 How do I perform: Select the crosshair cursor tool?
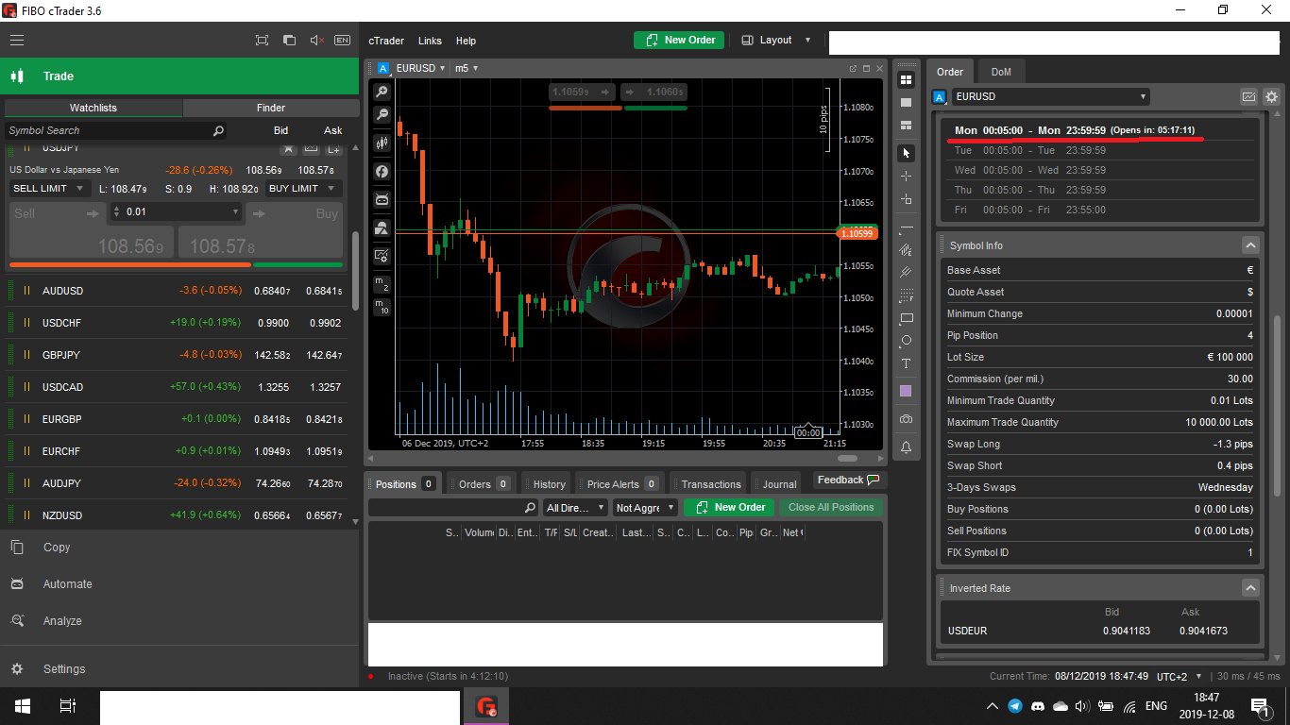907,177
